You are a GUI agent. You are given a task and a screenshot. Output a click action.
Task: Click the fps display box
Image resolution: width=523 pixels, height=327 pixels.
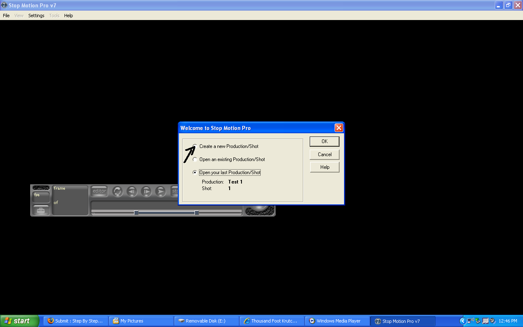click(x=41, y=197)
